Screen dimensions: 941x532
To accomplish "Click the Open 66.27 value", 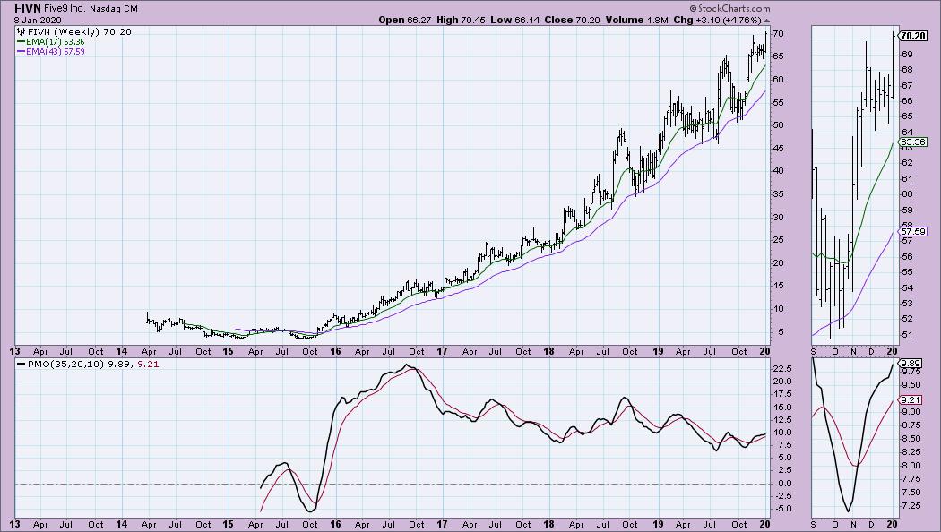I will point(406,20).
